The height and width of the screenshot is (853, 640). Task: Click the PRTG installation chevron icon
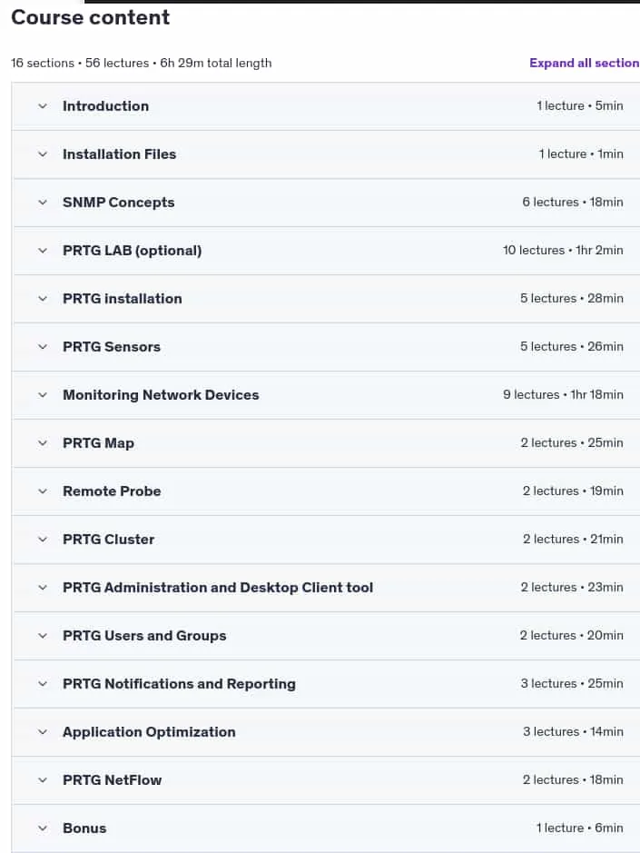43,299
